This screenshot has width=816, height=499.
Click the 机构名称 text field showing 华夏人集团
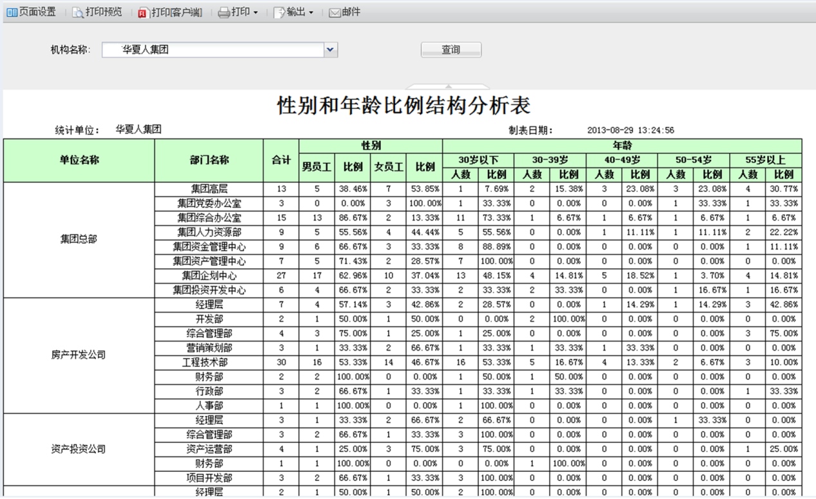pyautogui.click(x=212, y=50)
